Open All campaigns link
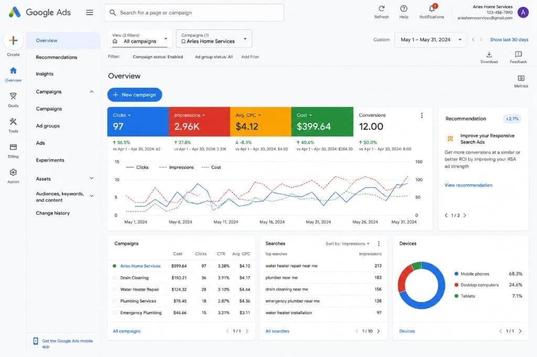Image resolution: width=537 pixels, height=357 pixels. (x=127, y=331)
